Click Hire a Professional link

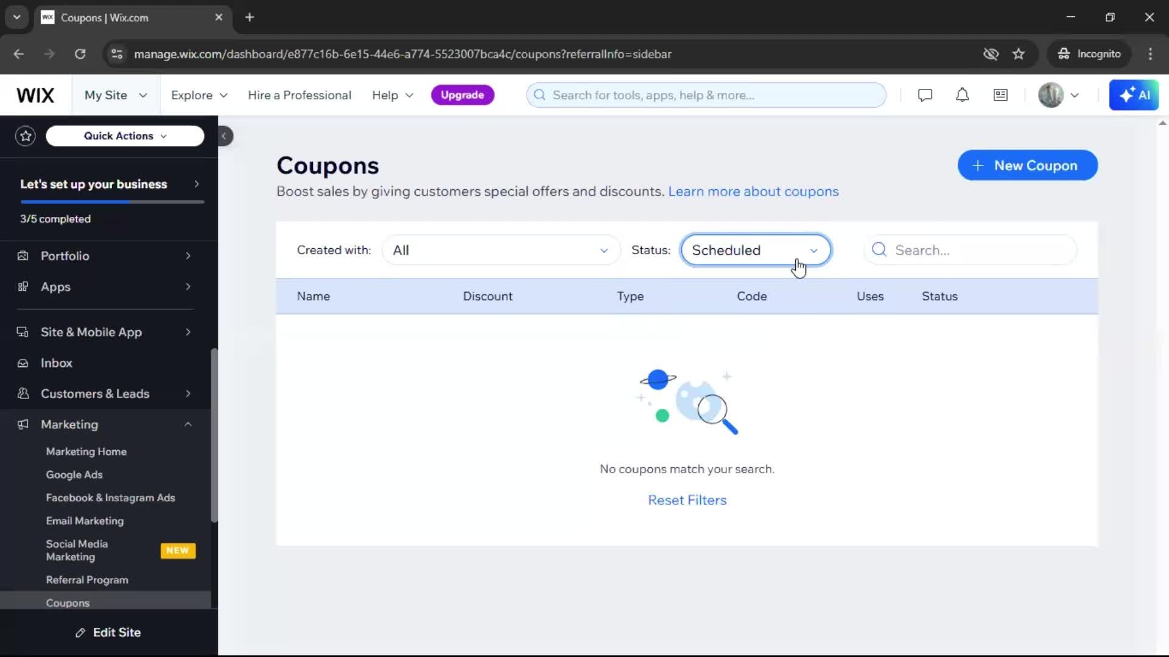pos(300,96)
